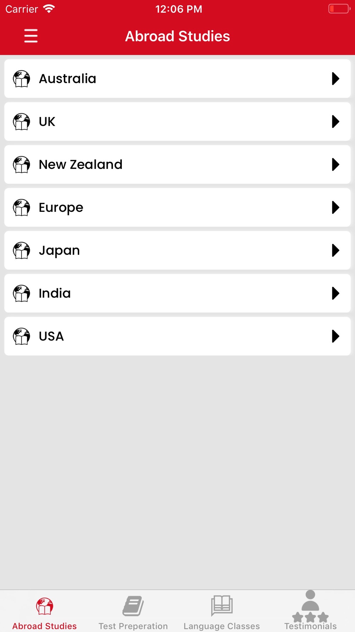The image size is (355, 632).
Task: Click the globe icon next to Japan
Action: point(22,250)
